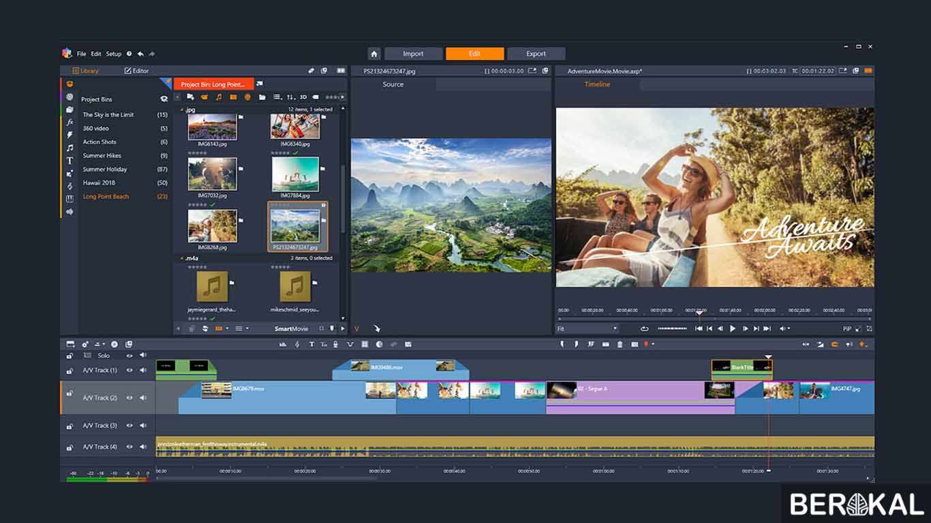Viewport: 931px width, 523px height.
Task: Select the razor split-clip tool
Action: coord(592,344)
